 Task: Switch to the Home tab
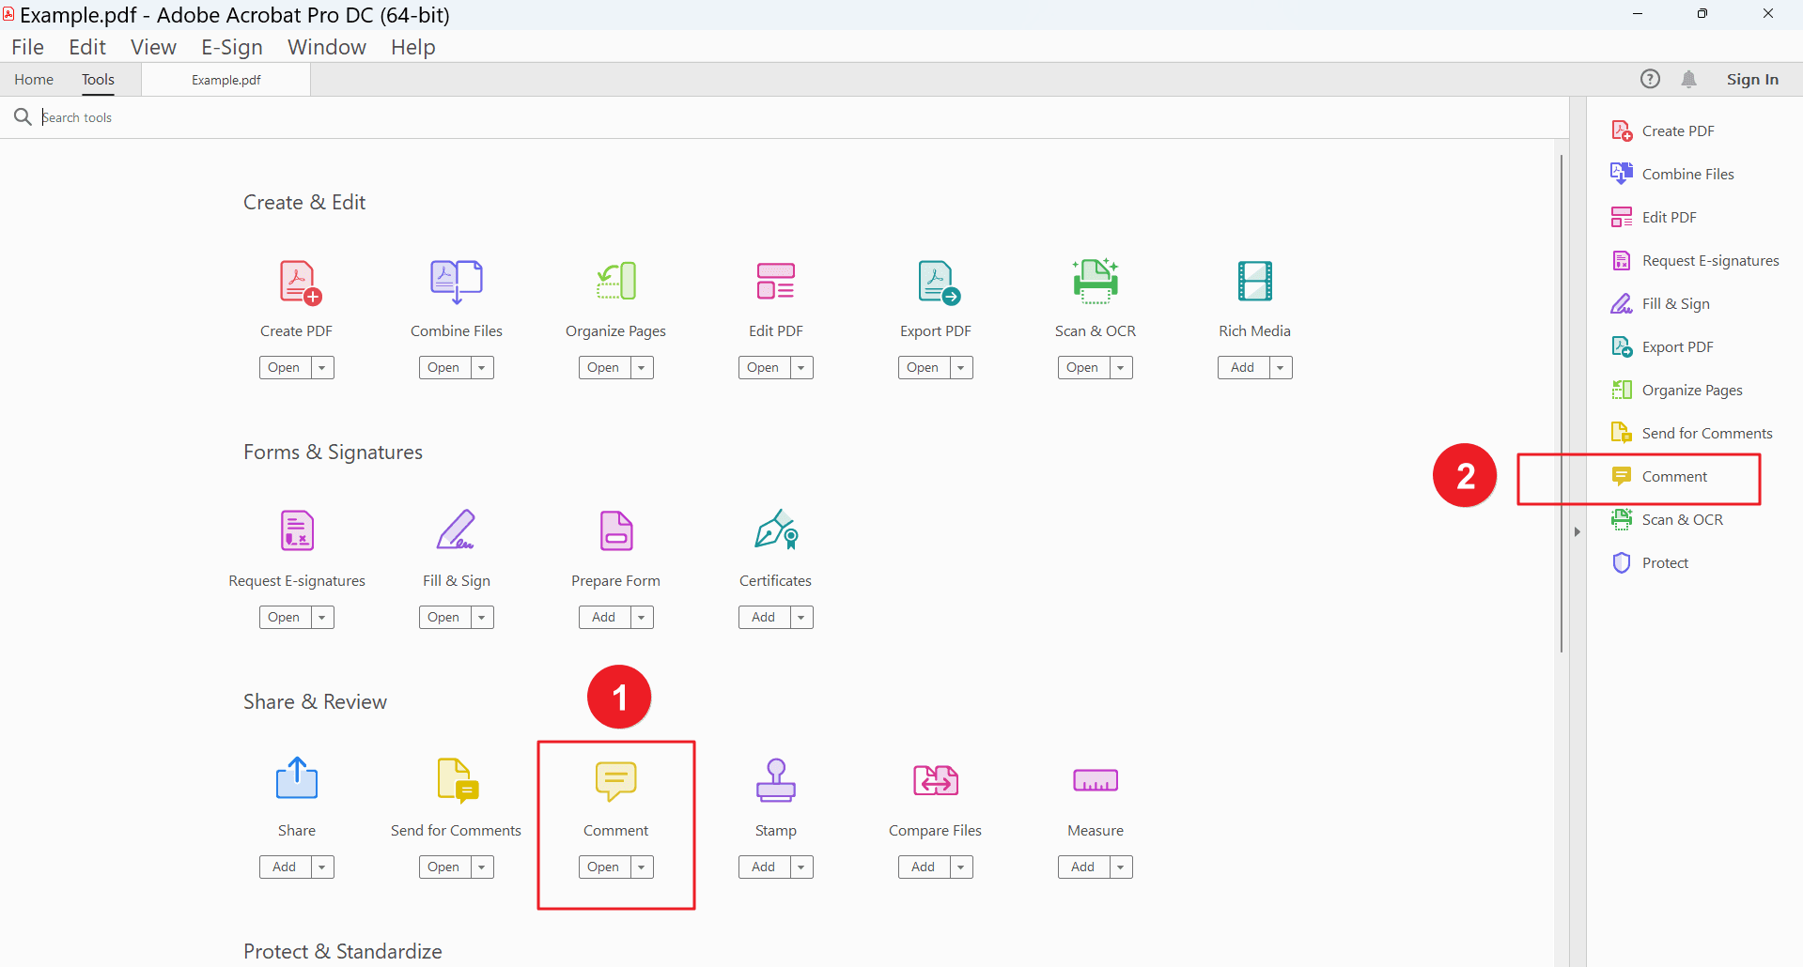(34, 80)
